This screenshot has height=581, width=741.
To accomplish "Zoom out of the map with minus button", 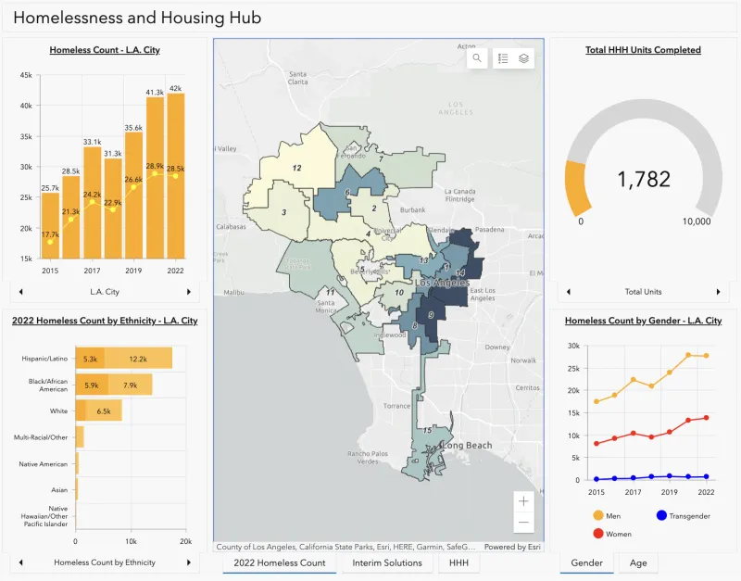I will [523, 523].
